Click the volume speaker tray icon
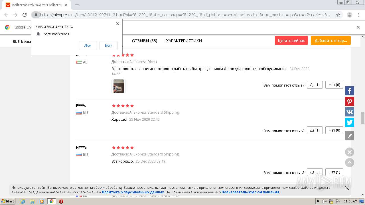Image resolution: width=365 pixels, height=205 pixels. 325,201
